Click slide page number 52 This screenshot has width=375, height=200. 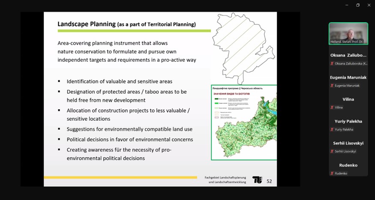pyautogui.click(x=269, y=181)
